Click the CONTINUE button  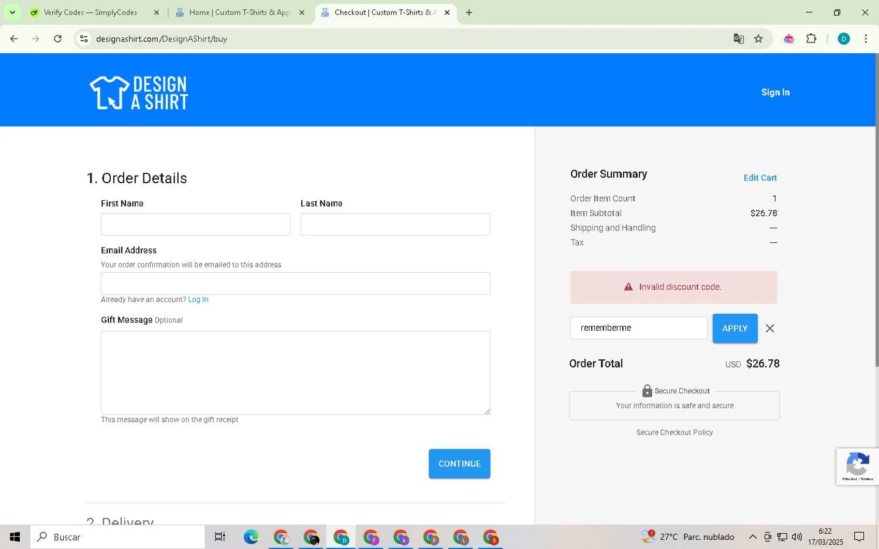pos(459,464)
